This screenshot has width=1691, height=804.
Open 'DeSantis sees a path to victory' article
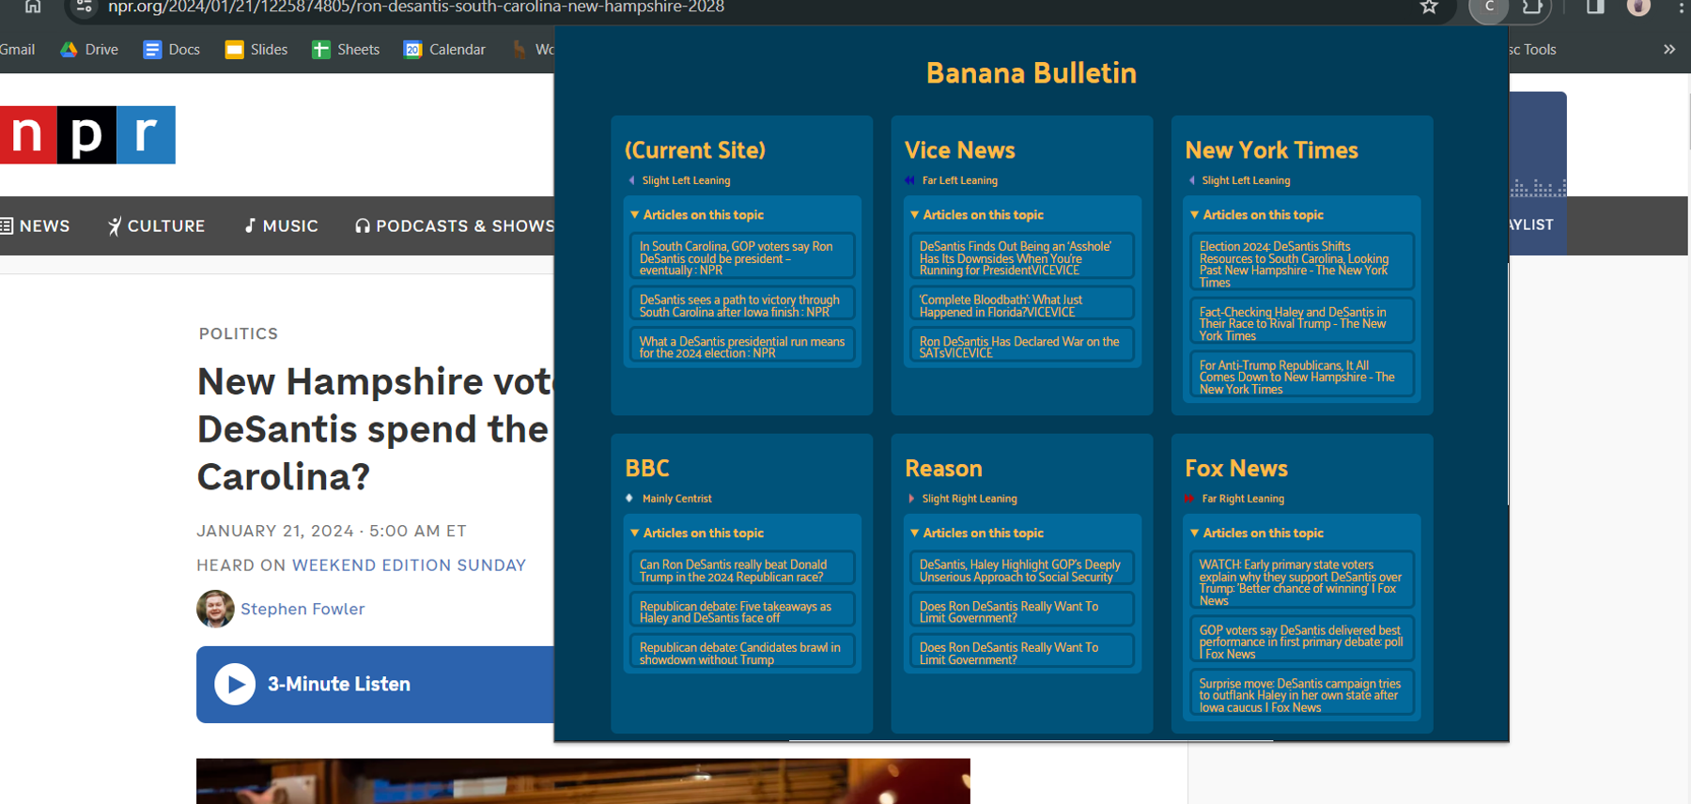(x=742, y=305)
